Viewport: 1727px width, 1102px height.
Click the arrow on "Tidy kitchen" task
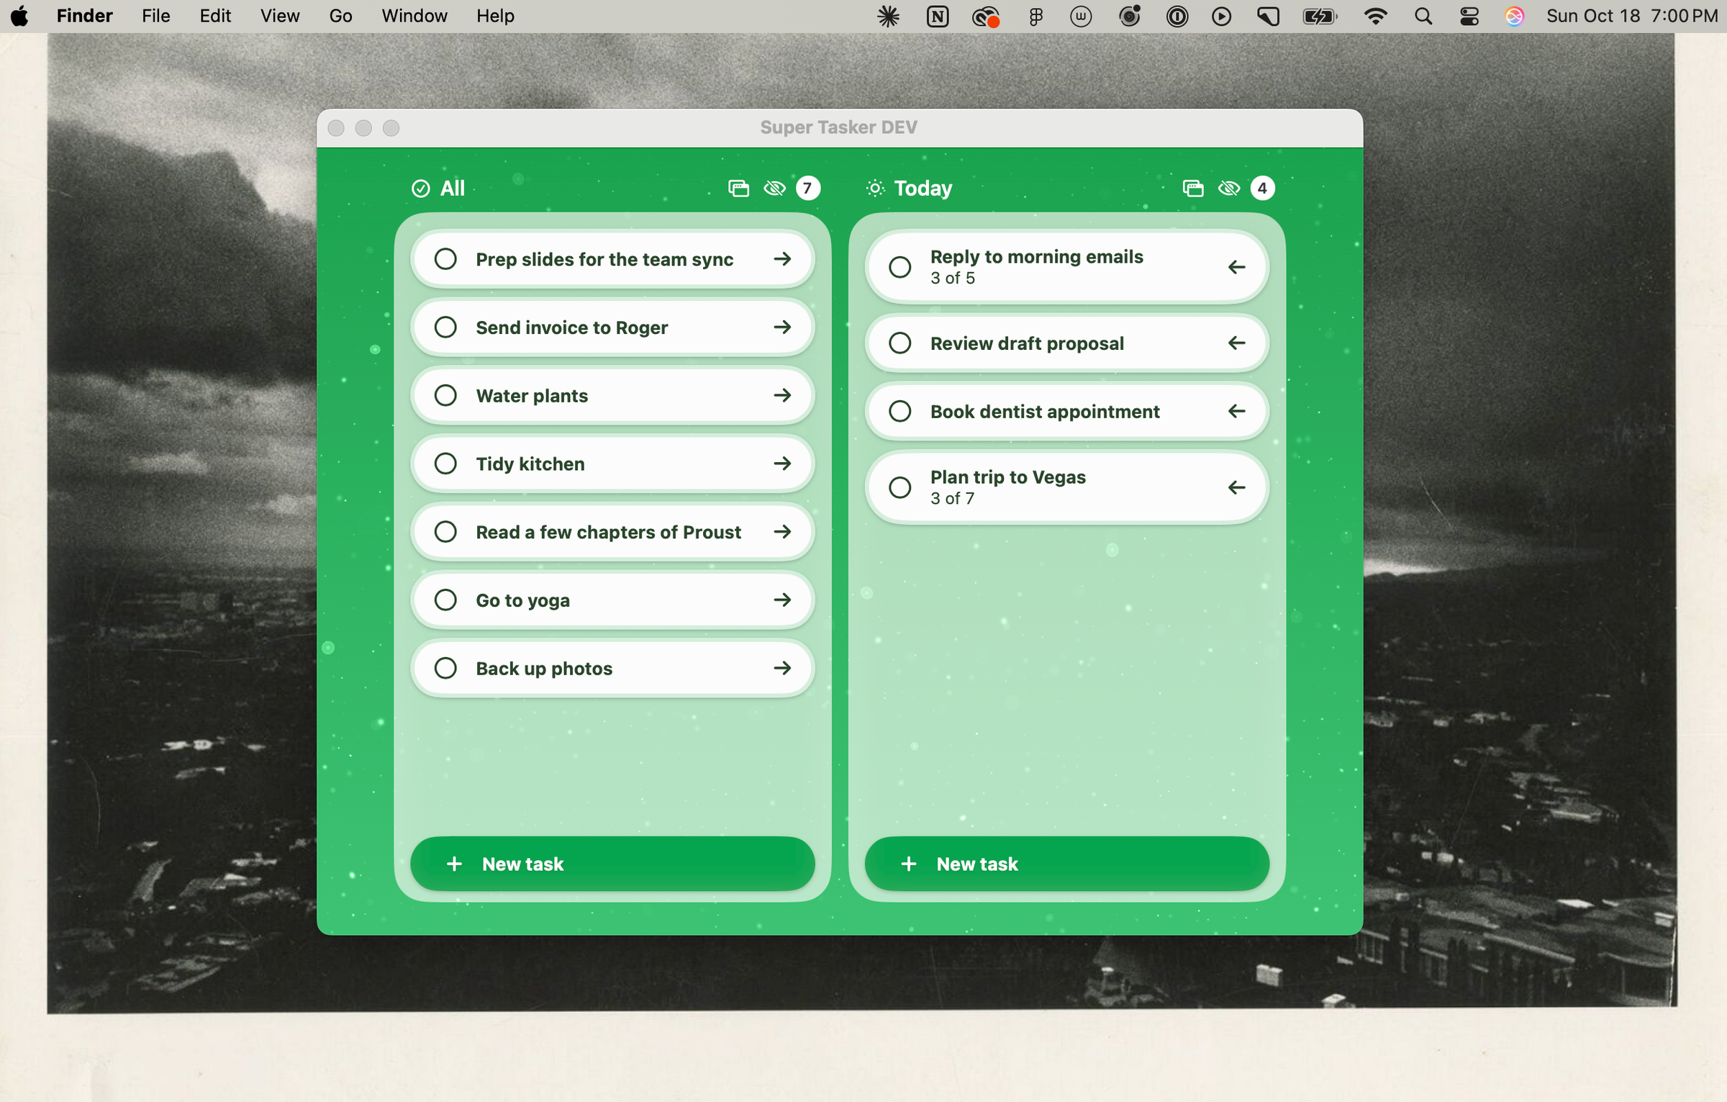(x=782, y=464)
